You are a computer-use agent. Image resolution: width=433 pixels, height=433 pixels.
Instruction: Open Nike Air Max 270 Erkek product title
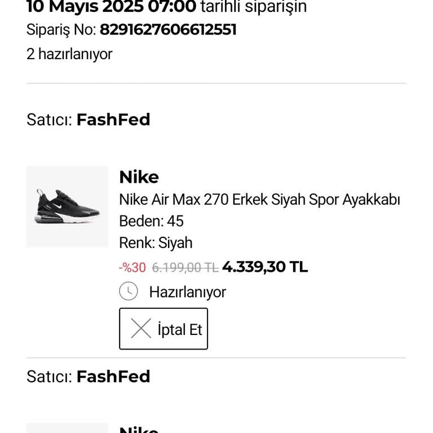(259, 200)
